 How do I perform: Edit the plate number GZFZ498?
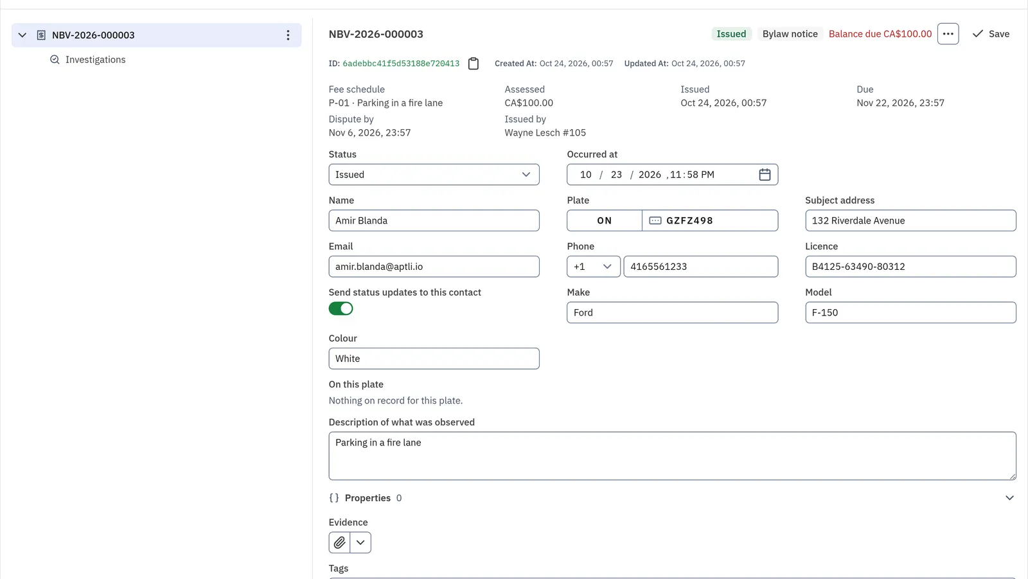click(710, 220)
